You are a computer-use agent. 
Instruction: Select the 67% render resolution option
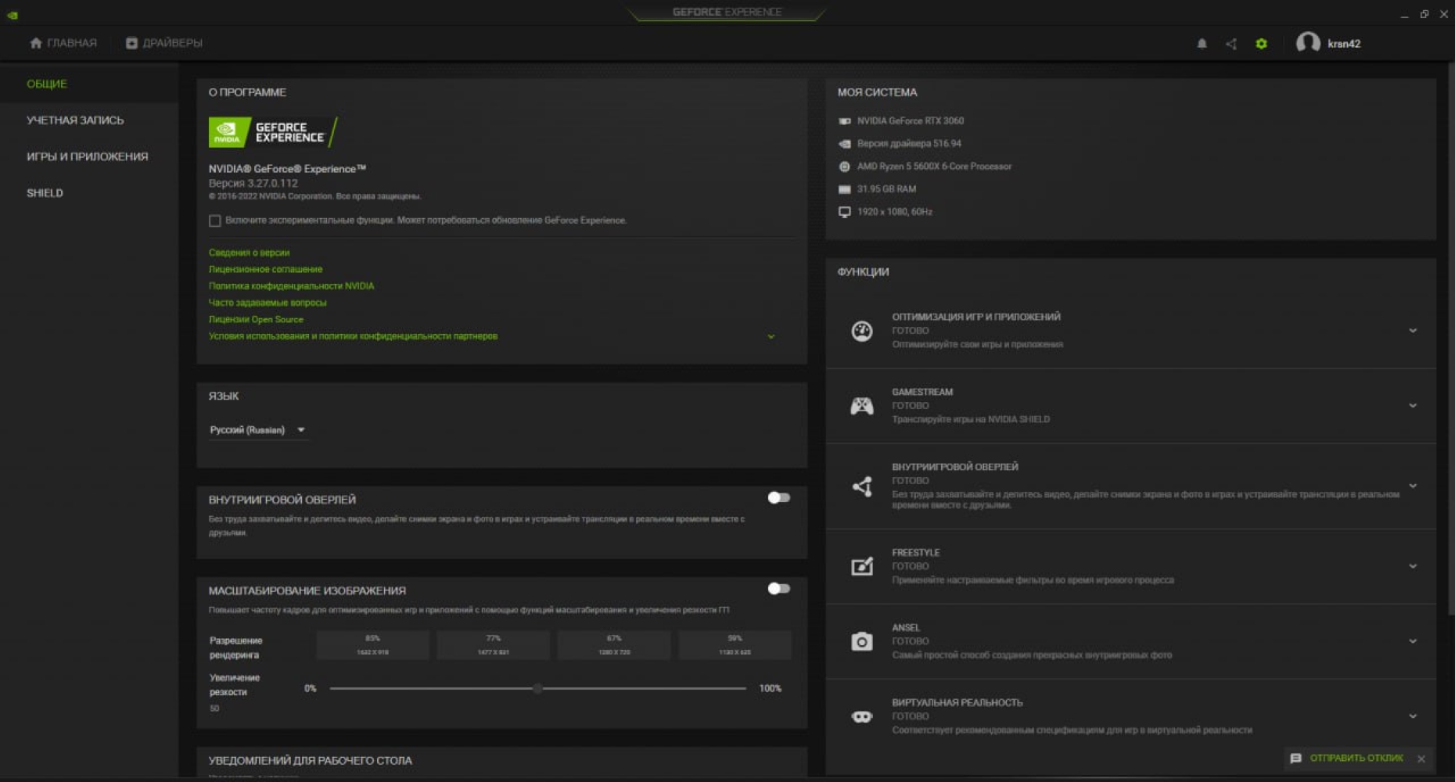click(614, 645)
